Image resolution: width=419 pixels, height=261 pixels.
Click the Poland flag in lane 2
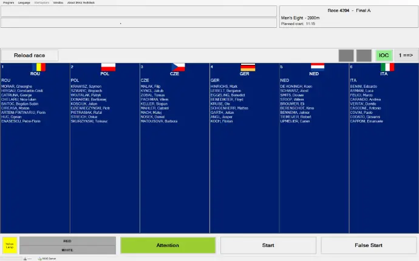coord(108,67)
